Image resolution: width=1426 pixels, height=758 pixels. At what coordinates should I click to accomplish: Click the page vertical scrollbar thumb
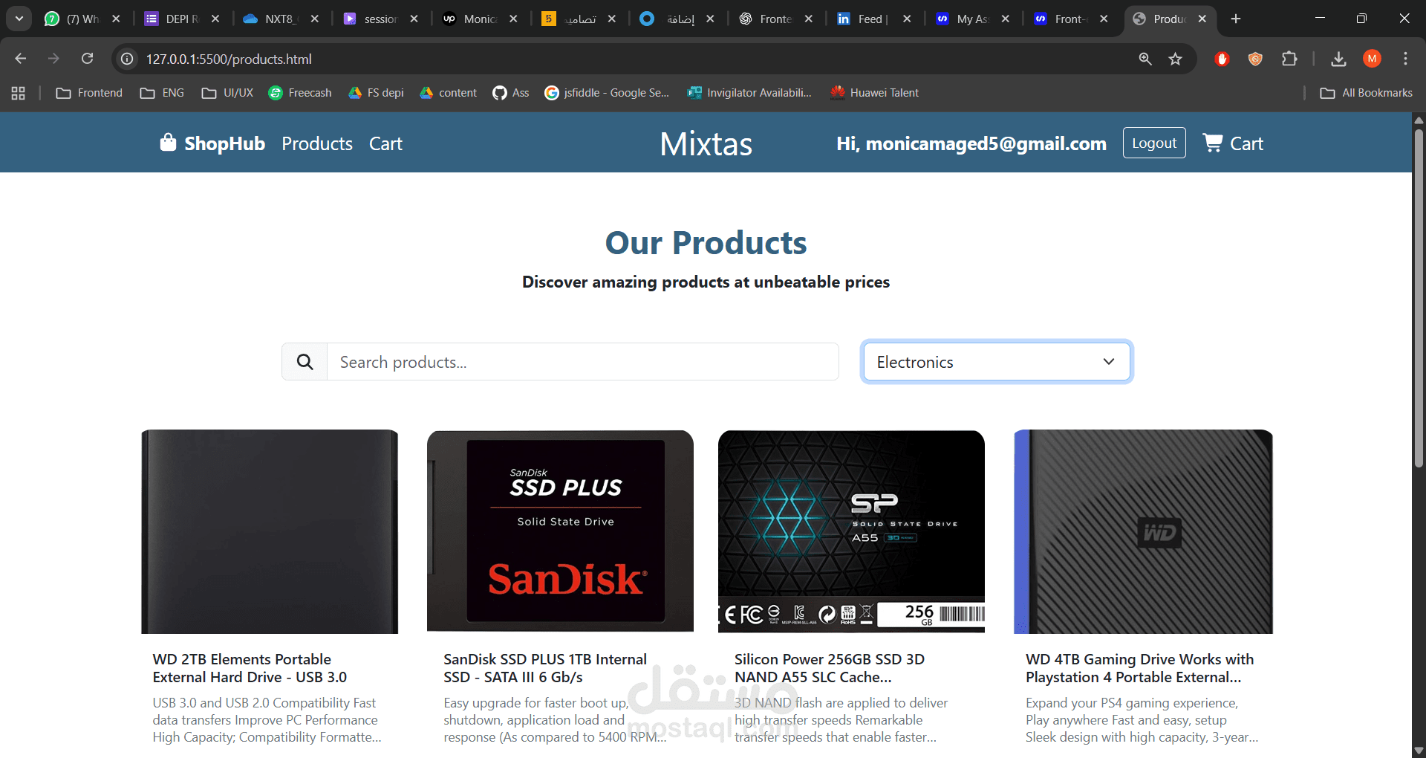coord(1419,297)
